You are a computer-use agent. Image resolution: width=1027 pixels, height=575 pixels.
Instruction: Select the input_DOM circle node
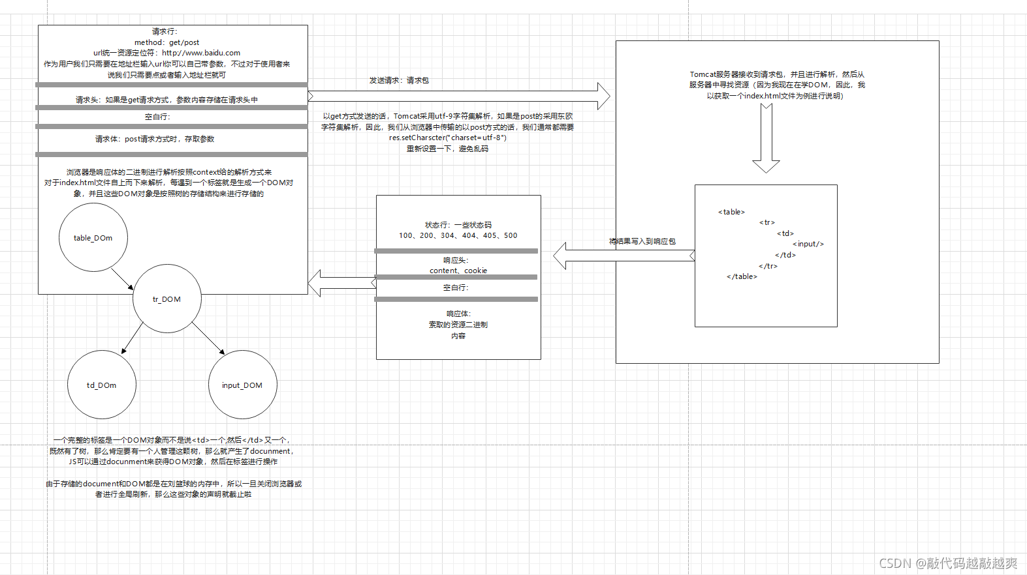point(242,385)
